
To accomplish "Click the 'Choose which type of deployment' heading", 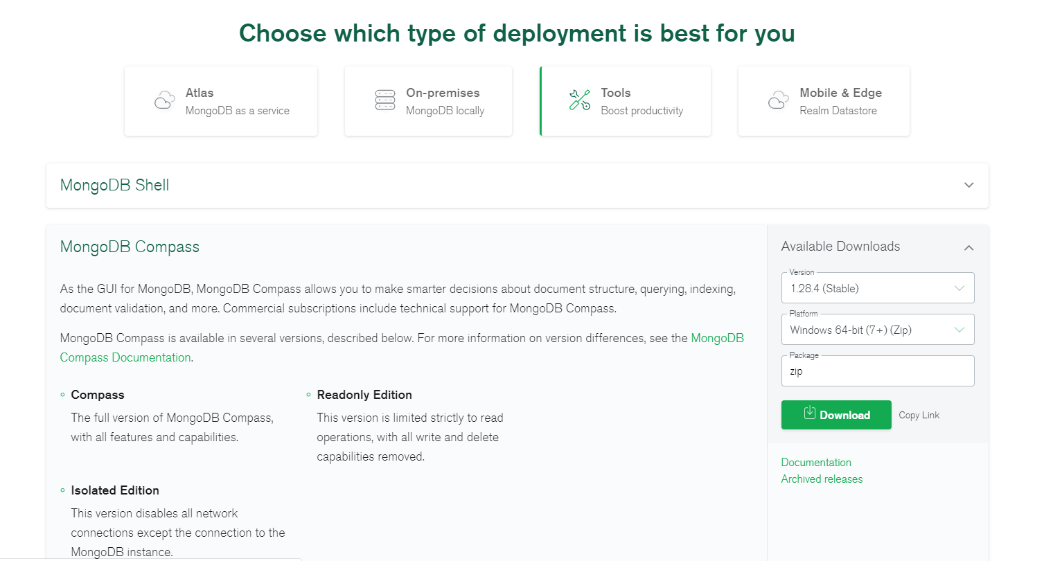I will click(x=517, y=33).
